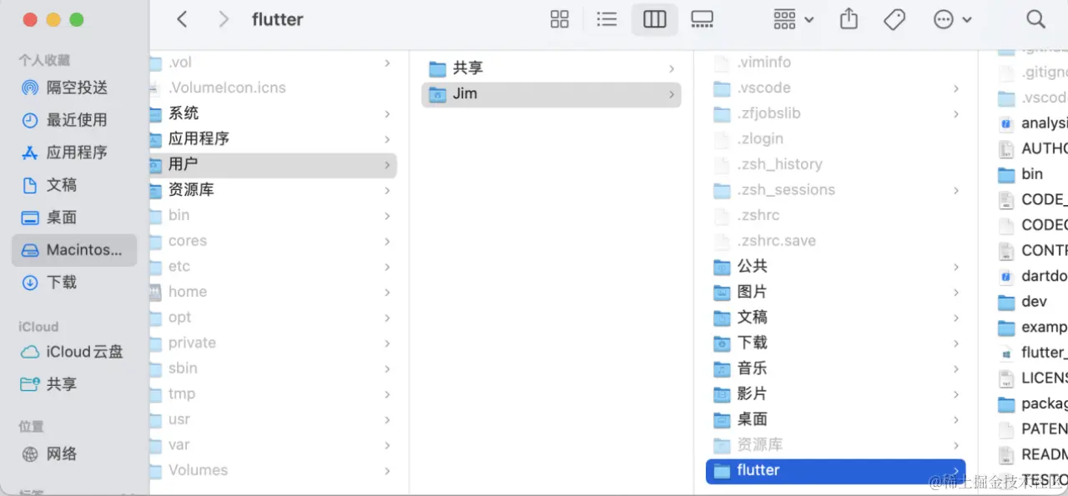This screenshot has width=1068, height=496.
Task: Select the Volumes folder
Action: pyautogui.click(x=273, y=470)
